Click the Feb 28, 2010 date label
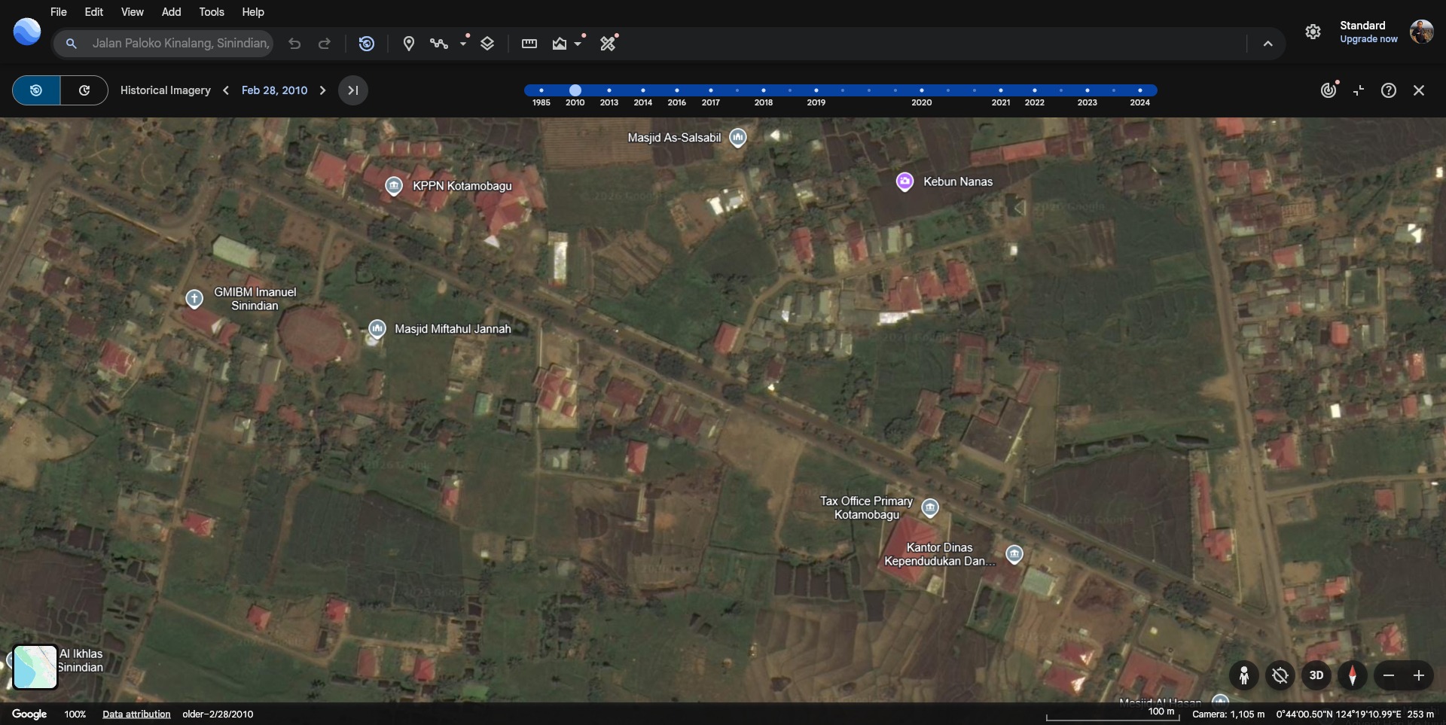This screenshot has height=725, width=1446. [274, 90]
